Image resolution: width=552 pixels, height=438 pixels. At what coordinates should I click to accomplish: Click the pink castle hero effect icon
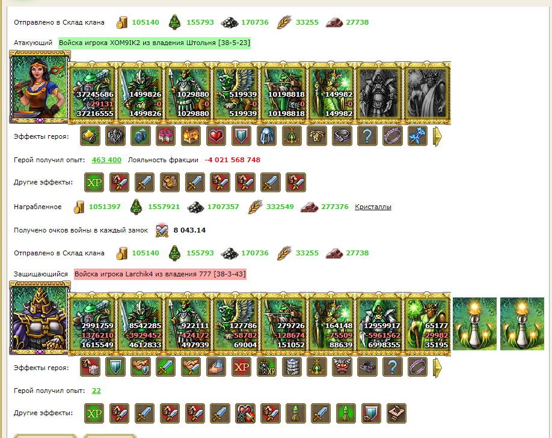click(165, 136)
